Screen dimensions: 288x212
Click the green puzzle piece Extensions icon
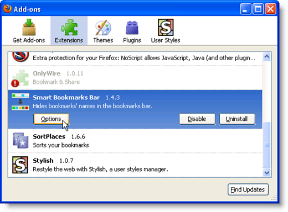point(69,27)
